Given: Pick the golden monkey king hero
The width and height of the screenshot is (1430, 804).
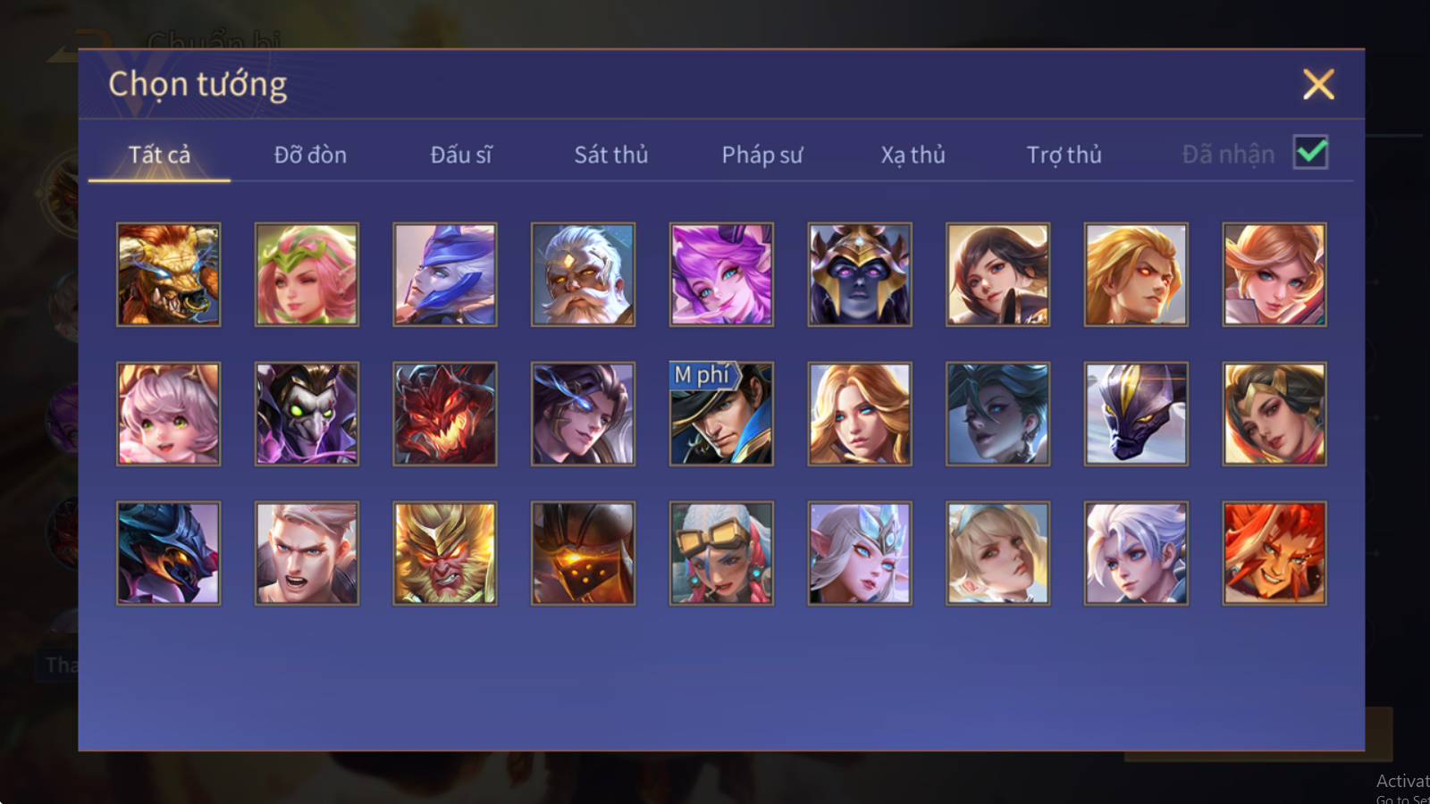Looking at the screenshot, I should (x=444, y=553).
